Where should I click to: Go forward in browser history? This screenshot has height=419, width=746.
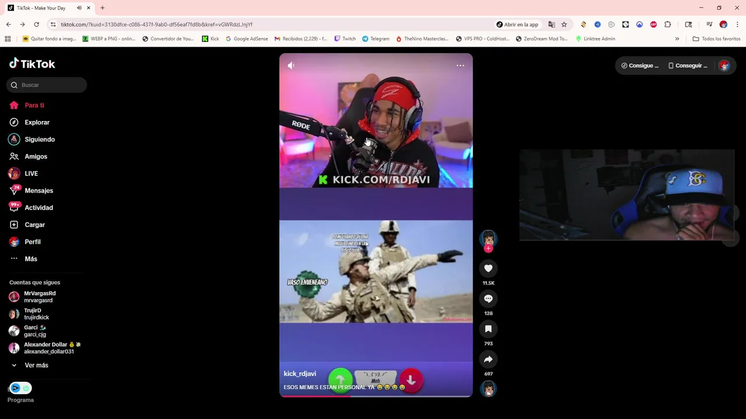(x=22, y=24)
